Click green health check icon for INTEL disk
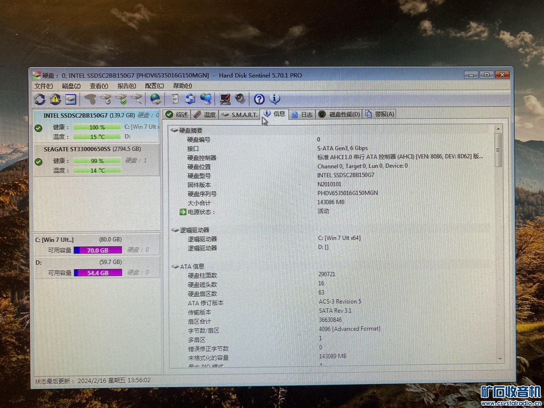This screenshot has height=408, width=544. tap(39, 128)
